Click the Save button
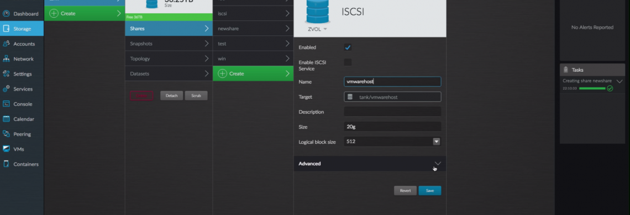Viewport: 630px width, 215px height. click(430, 191)
